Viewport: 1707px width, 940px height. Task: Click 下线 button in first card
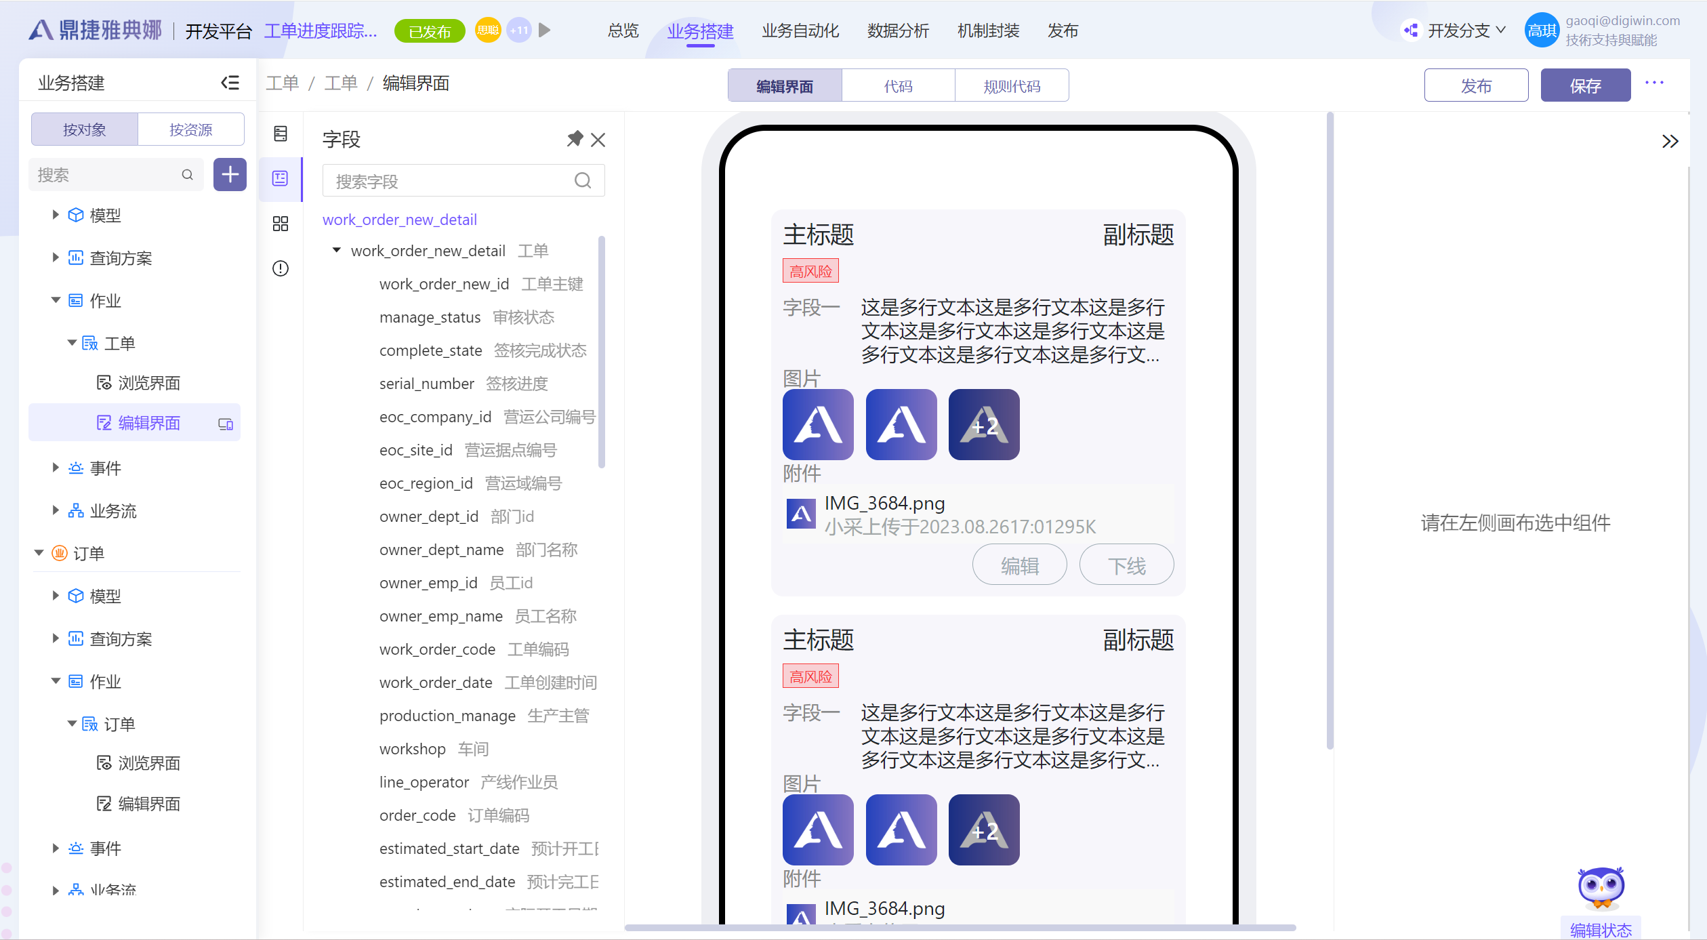click(x=1126, y=565)
